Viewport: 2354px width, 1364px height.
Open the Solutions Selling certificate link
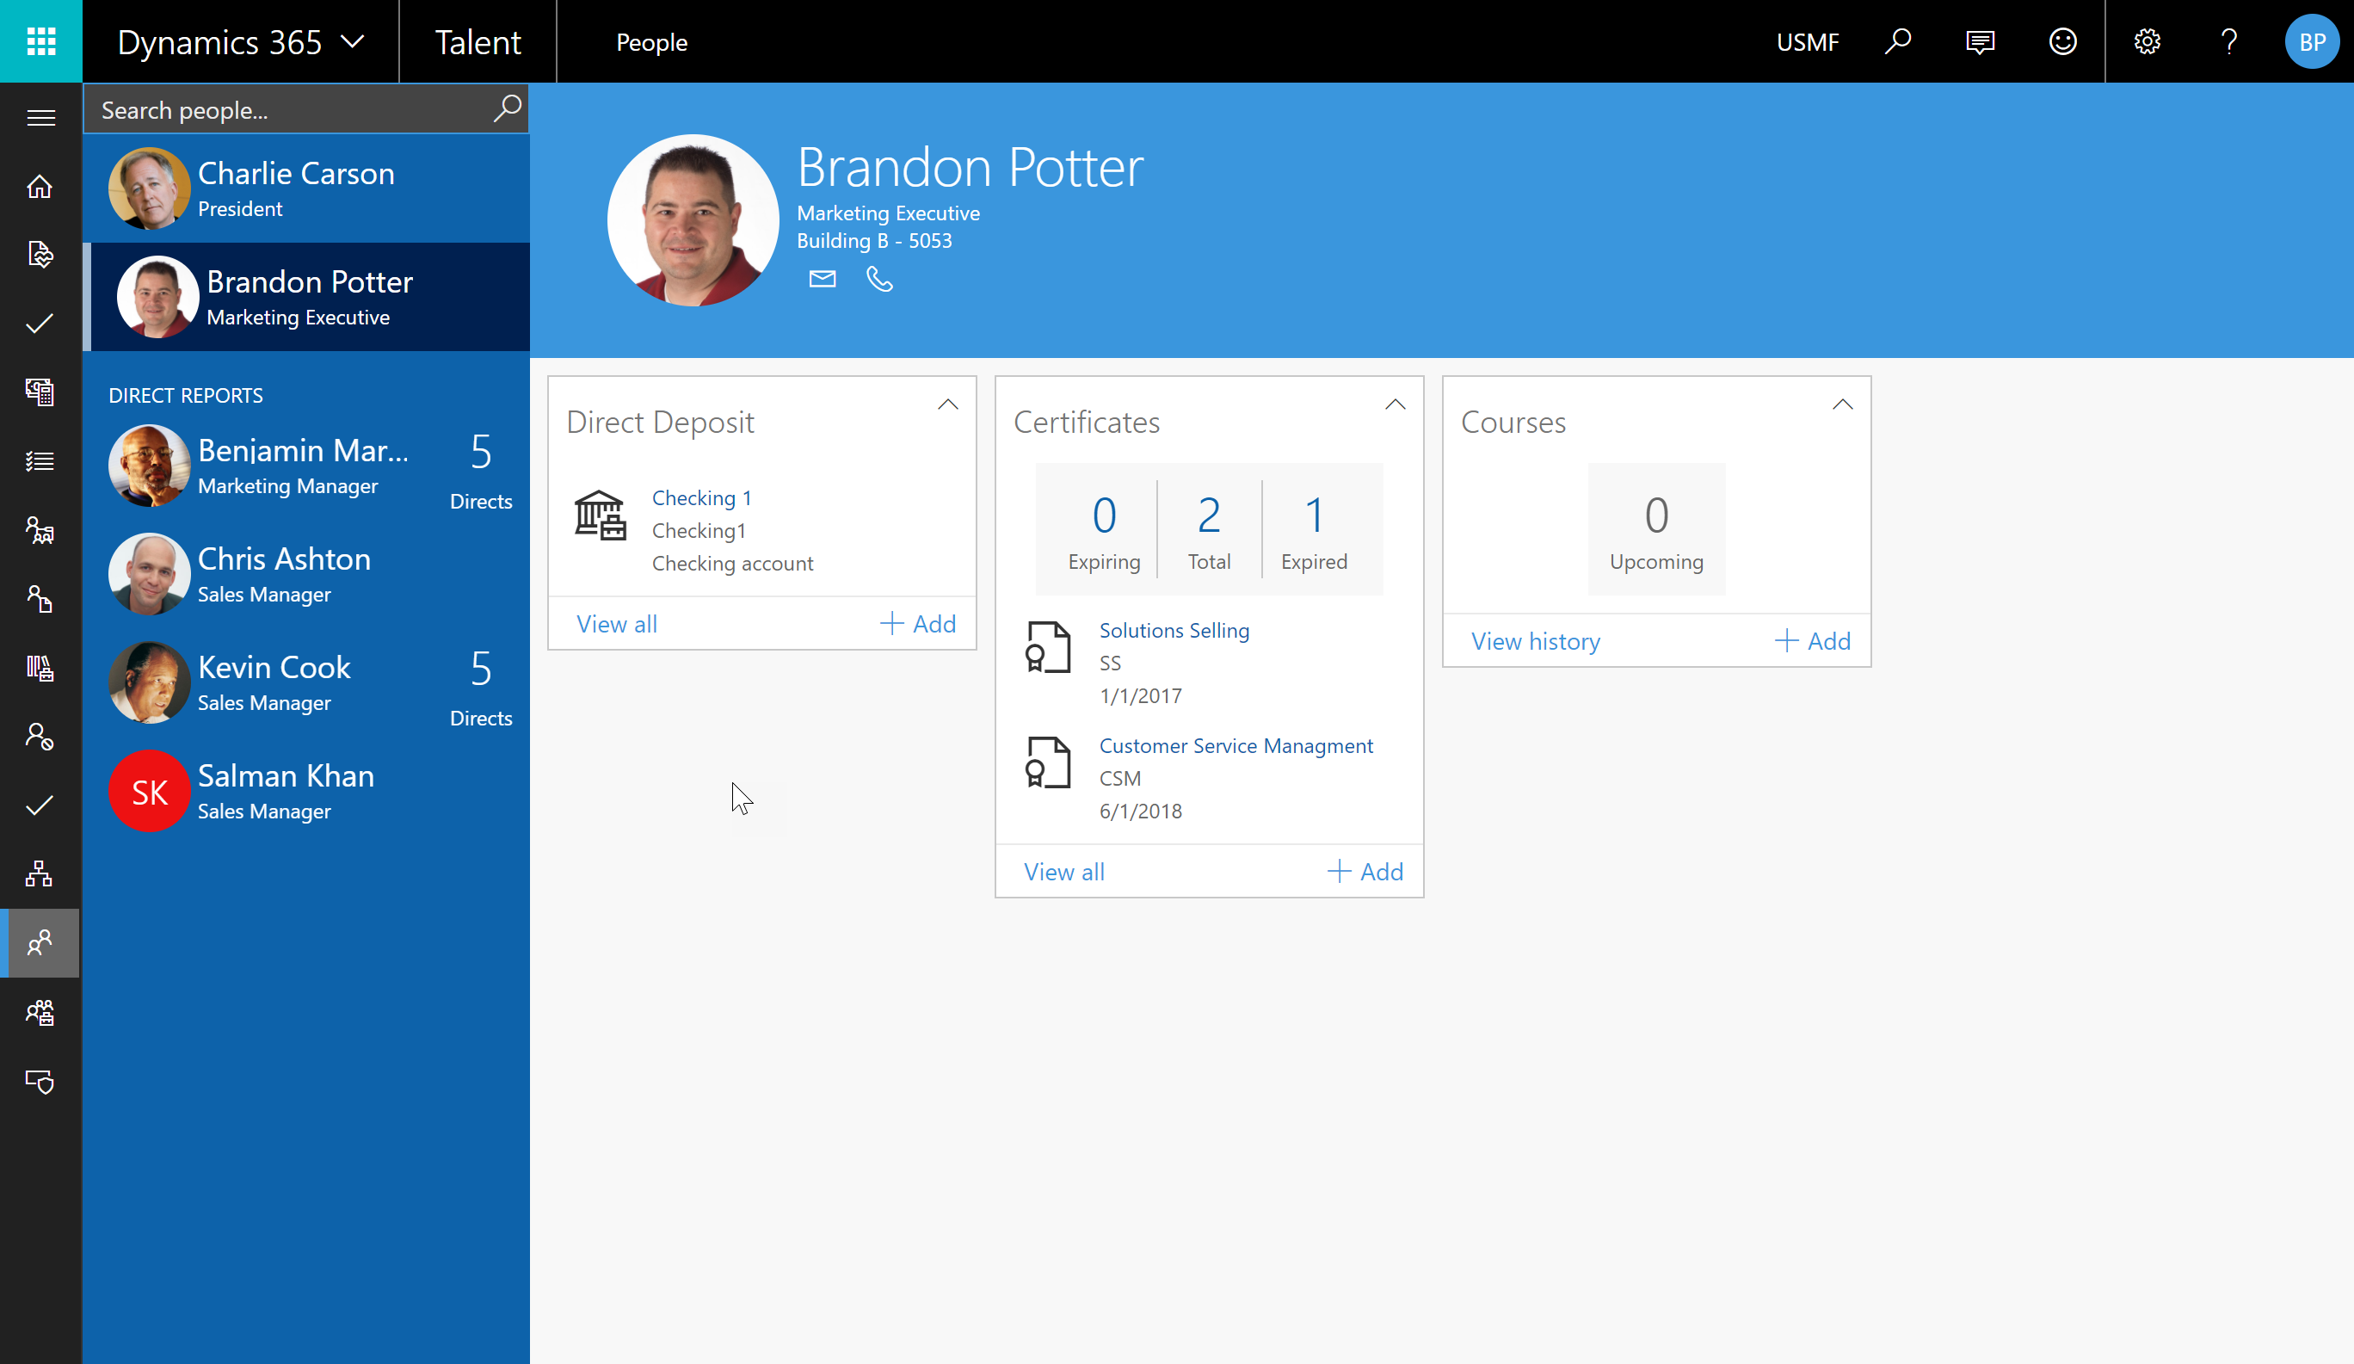coord(1174,631)
